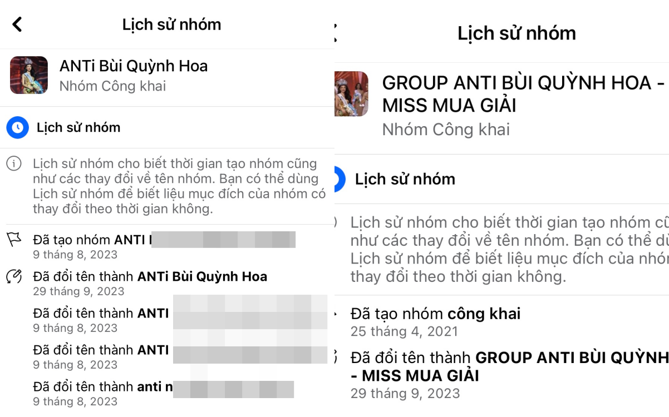Tap the partial blue clock icon in right panel
The width and height of the screenshot is (669, 417).
(x=337, y=179)
